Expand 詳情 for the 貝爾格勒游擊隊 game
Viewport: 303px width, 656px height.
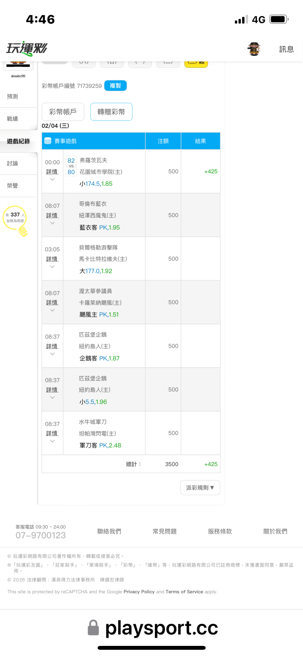pyautogui.click(x=52, y=259)
